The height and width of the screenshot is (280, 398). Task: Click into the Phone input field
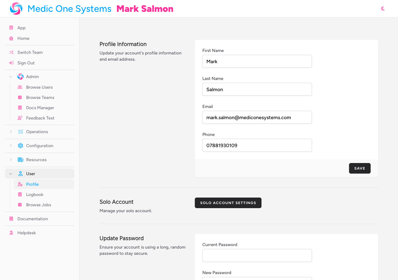[x=257, y=145]
